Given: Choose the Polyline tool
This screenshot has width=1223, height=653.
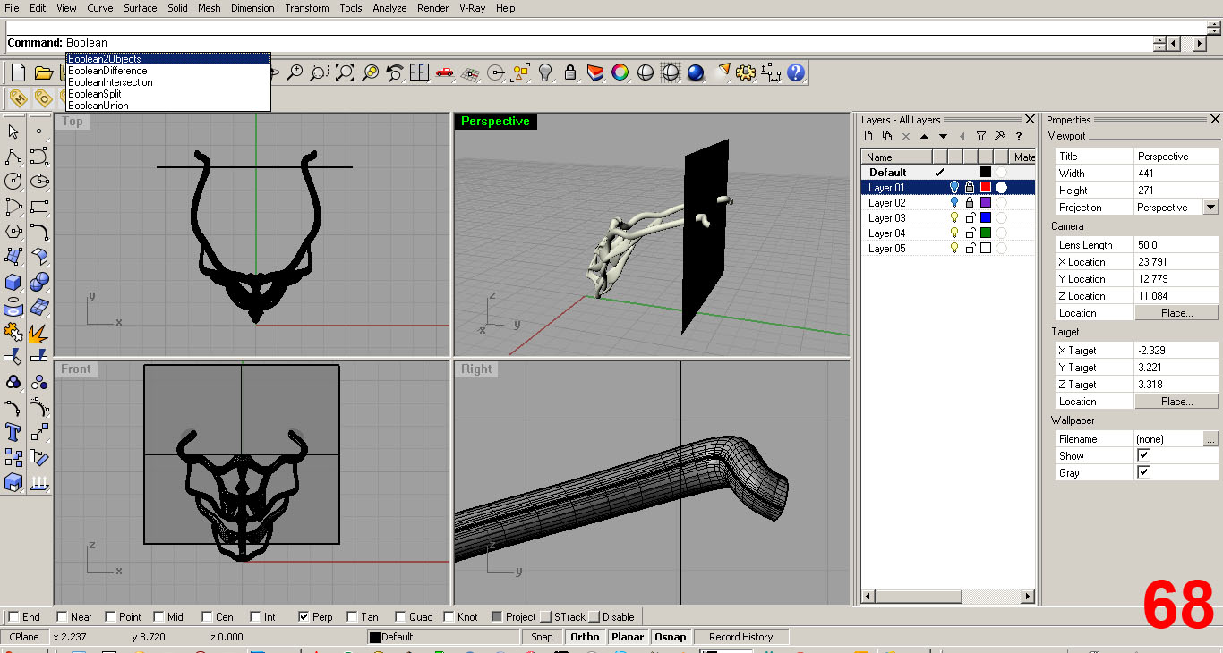Looking at the screenshot, I should click(13, 157).
